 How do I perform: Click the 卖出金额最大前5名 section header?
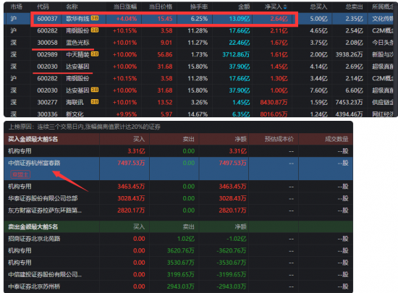click(33, 226)
